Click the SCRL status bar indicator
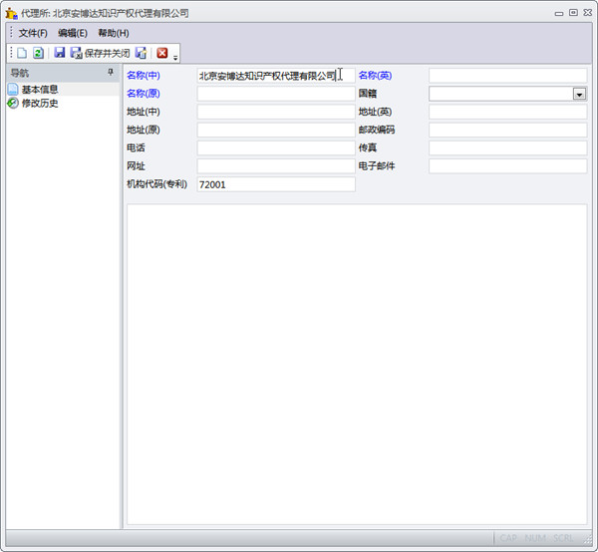Viewport: 598px width, 552px height. [x=563, y=538]
